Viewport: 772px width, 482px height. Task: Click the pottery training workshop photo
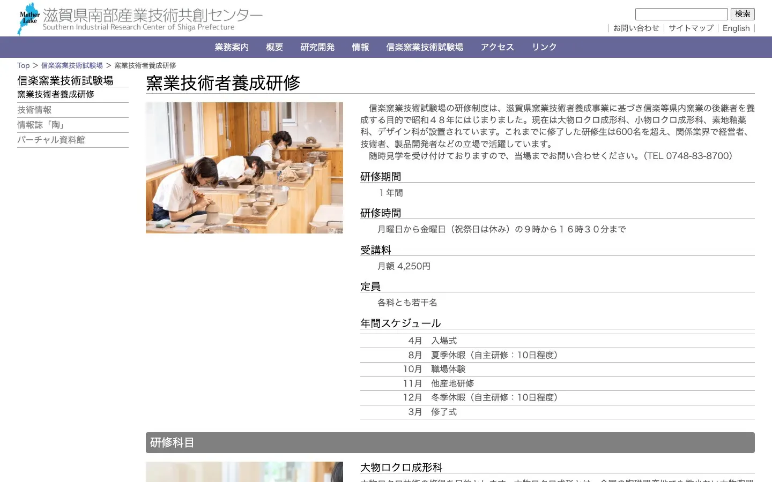244,168
